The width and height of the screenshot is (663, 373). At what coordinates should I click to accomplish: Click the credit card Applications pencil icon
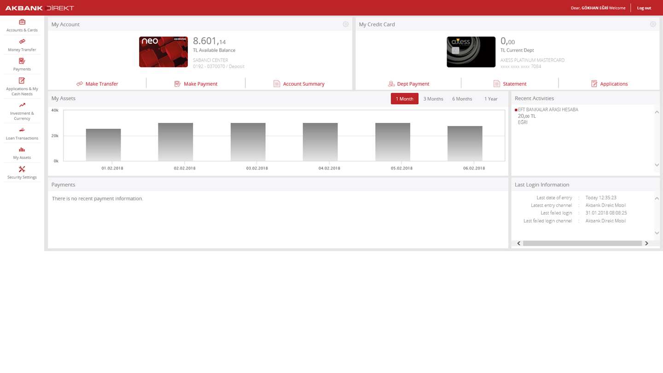click(x=594, y=84)
